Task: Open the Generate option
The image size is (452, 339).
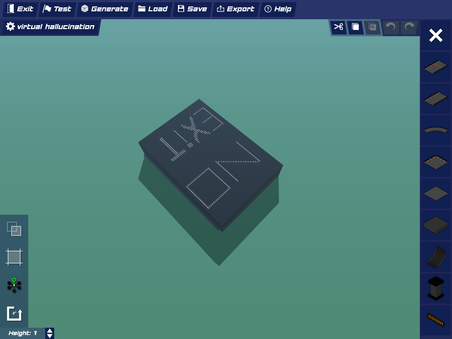Action: [x=105, y=9]
